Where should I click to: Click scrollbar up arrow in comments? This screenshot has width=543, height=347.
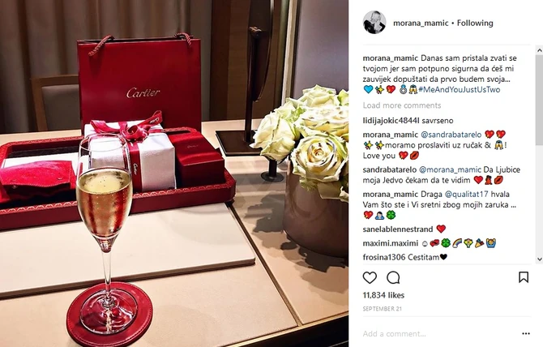(x=539, y=50)
